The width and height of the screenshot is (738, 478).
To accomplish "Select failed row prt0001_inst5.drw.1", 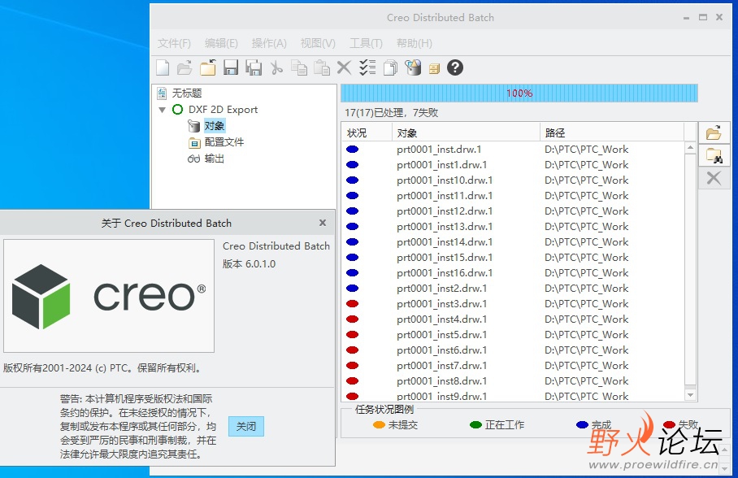I will (513, 335).
